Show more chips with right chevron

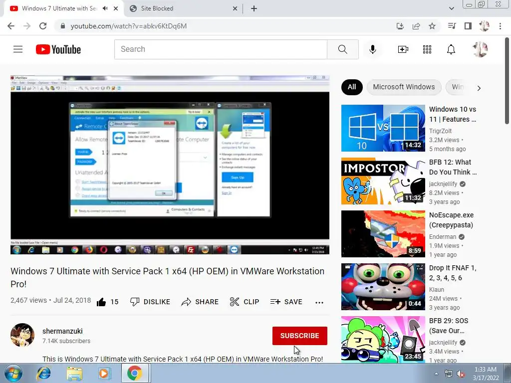tap(479, 88)
